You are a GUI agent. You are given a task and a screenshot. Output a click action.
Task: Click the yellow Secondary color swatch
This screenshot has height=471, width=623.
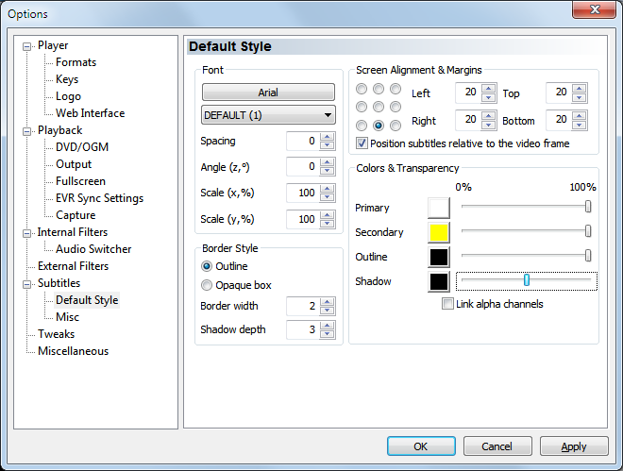(x=439, y=232)
